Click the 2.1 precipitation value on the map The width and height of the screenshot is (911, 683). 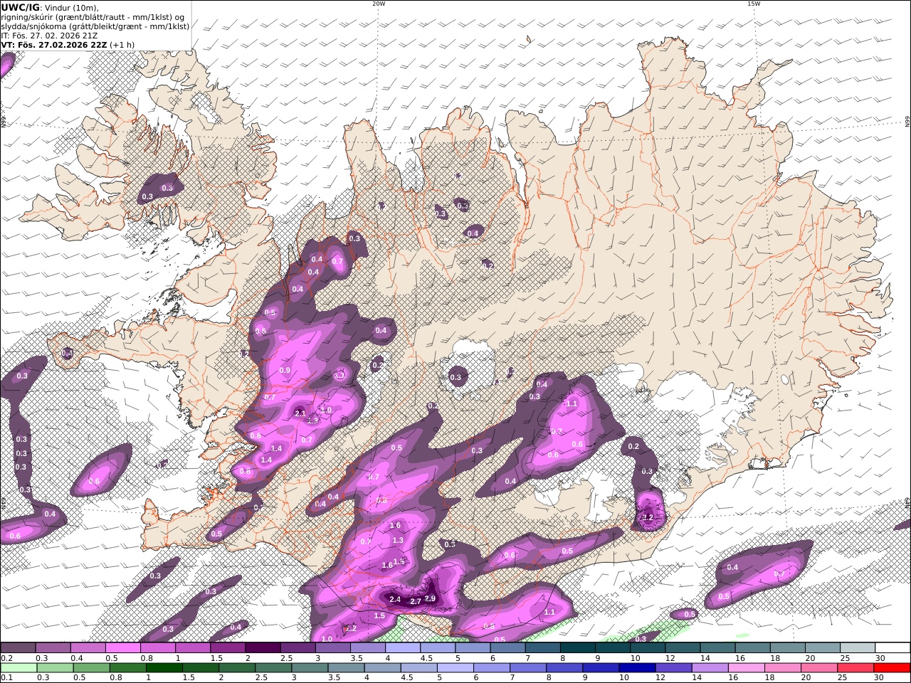coord(300,413)
